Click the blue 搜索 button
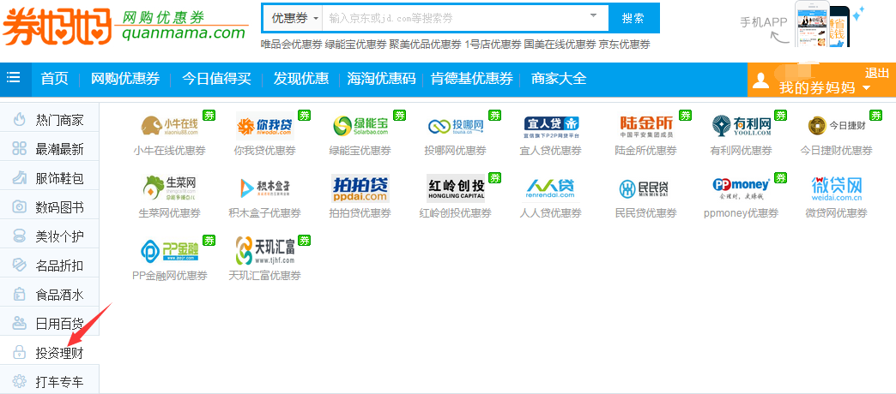 tap(633, 18)
